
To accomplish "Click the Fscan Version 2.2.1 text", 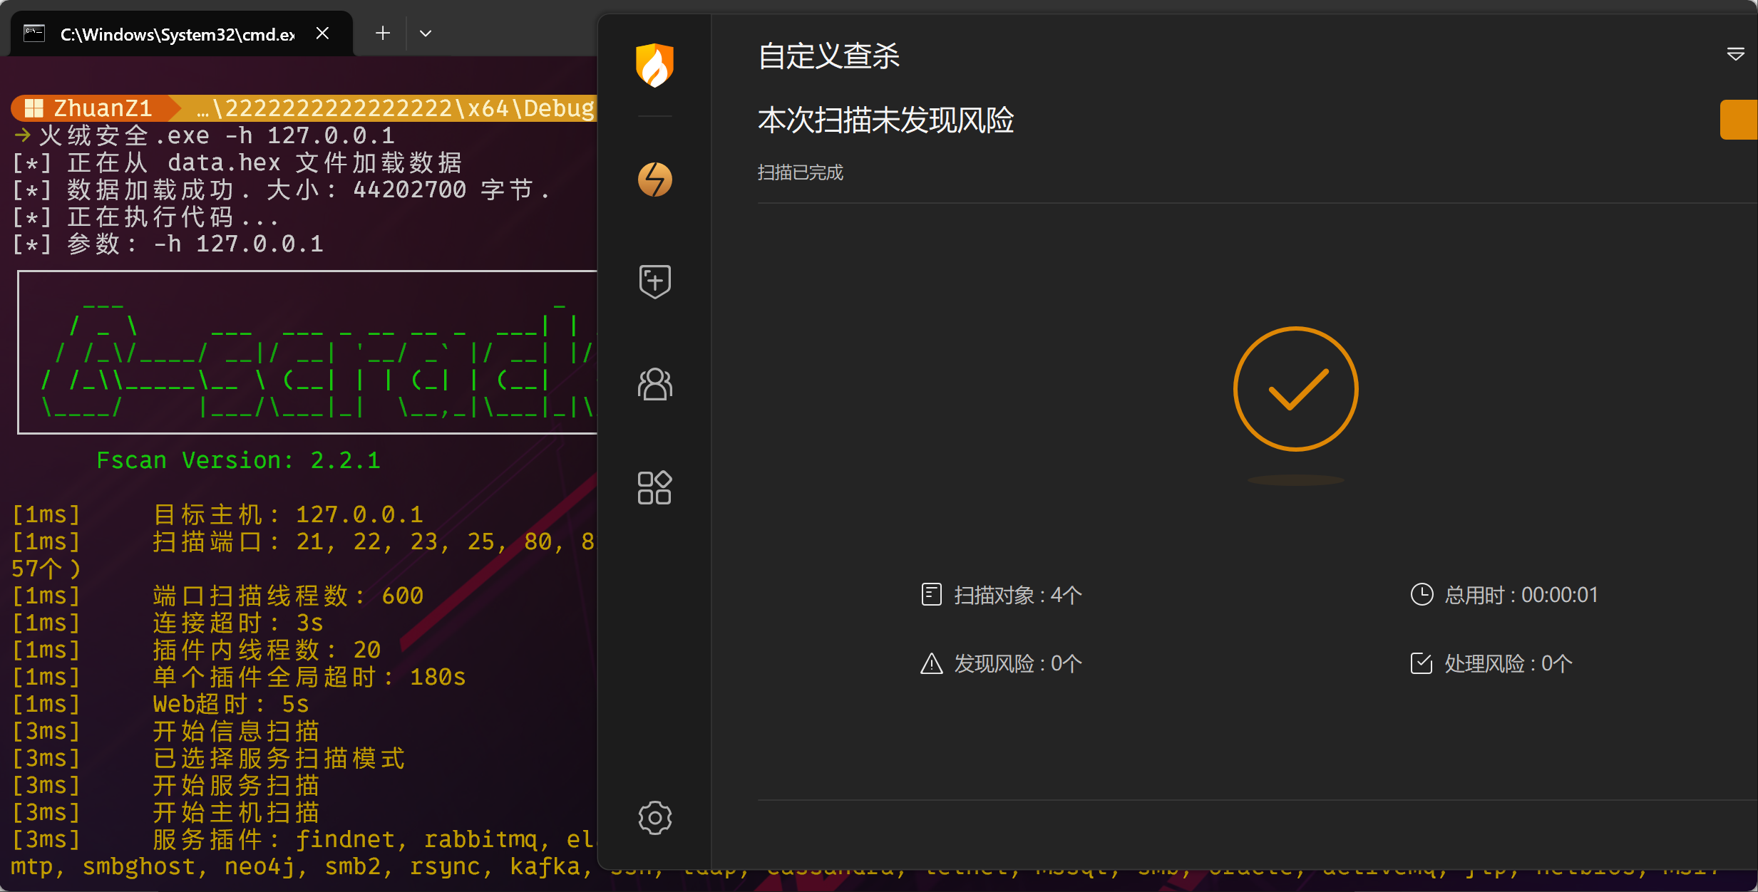I will (238, 460).
